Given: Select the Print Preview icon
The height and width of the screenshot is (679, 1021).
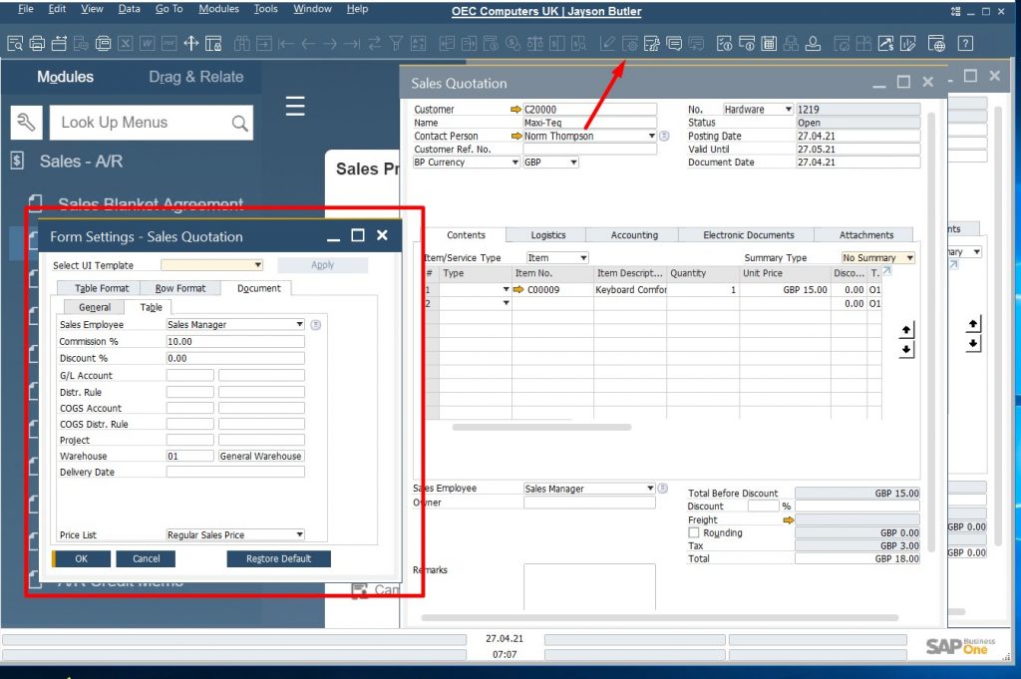Looking at the screenshot, I should (15, 44).
